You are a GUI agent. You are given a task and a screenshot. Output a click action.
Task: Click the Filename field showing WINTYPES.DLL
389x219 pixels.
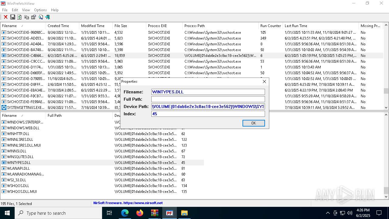[208, 92]
